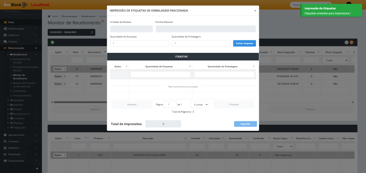
Task: Sort by Quantidade da Embalagem column arrows
Action: [254, 67]
